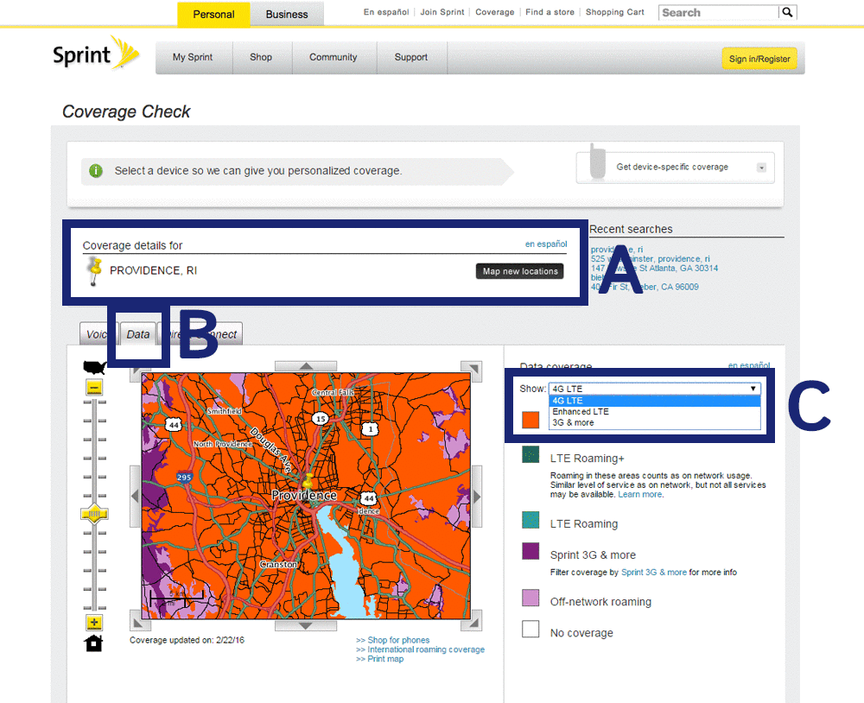Pan the map to the northeast corner

coord(472,370)
